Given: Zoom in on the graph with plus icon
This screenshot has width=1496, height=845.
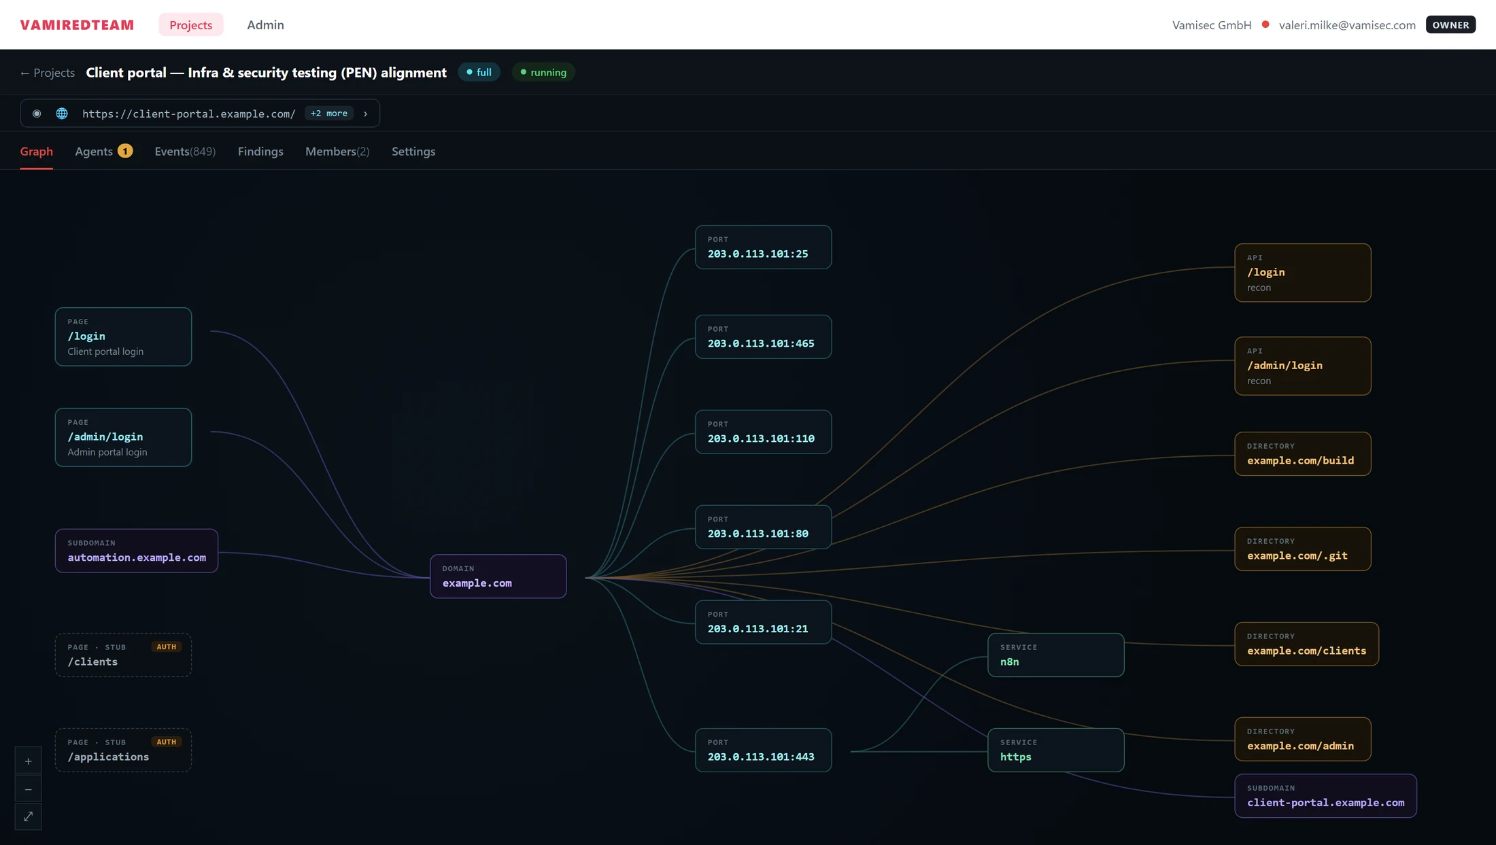Looking at the screenshot, I should [x=28, y=761].
